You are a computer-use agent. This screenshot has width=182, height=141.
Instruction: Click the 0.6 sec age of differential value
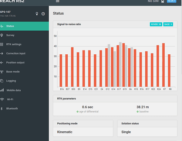(x=88, y=107)
